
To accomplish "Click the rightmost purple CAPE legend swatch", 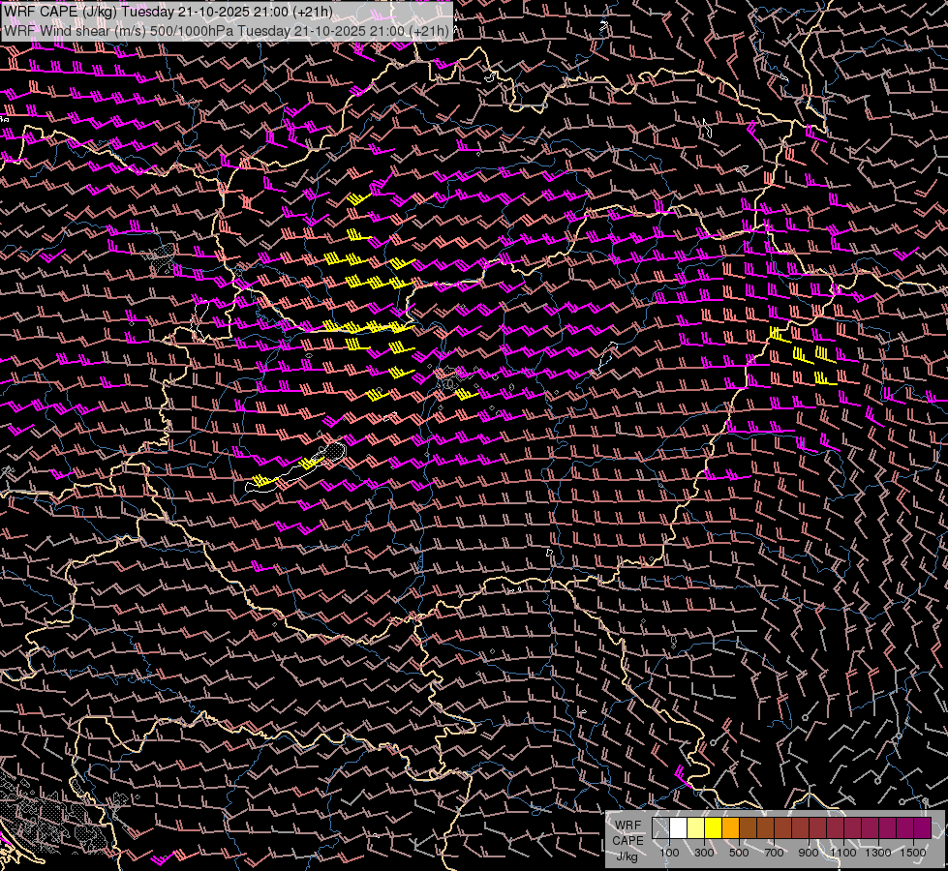I will coord(922,827).
